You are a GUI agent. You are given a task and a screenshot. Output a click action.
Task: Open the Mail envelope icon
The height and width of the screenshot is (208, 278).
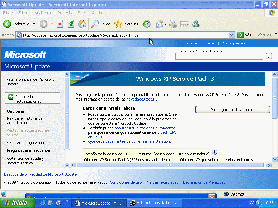click(x=159, y=24)
